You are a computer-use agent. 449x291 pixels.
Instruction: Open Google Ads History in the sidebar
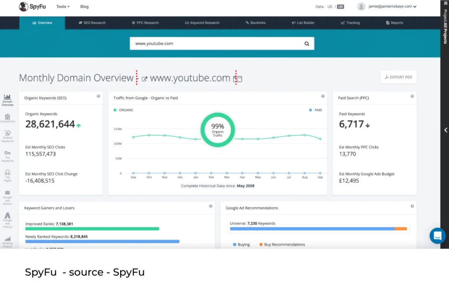pos(7,220)
